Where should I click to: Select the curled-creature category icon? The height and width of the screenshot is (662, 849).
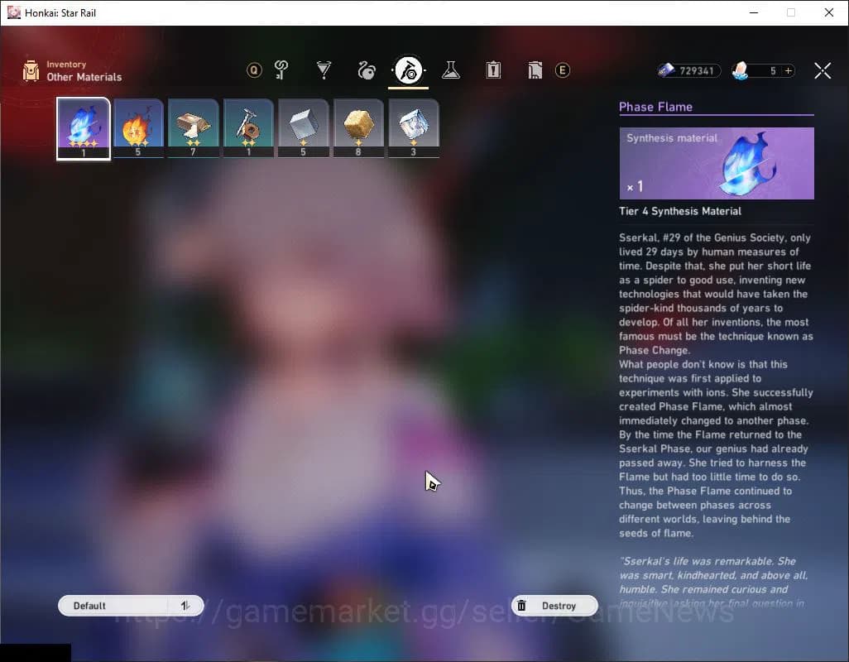pos(365,70)
